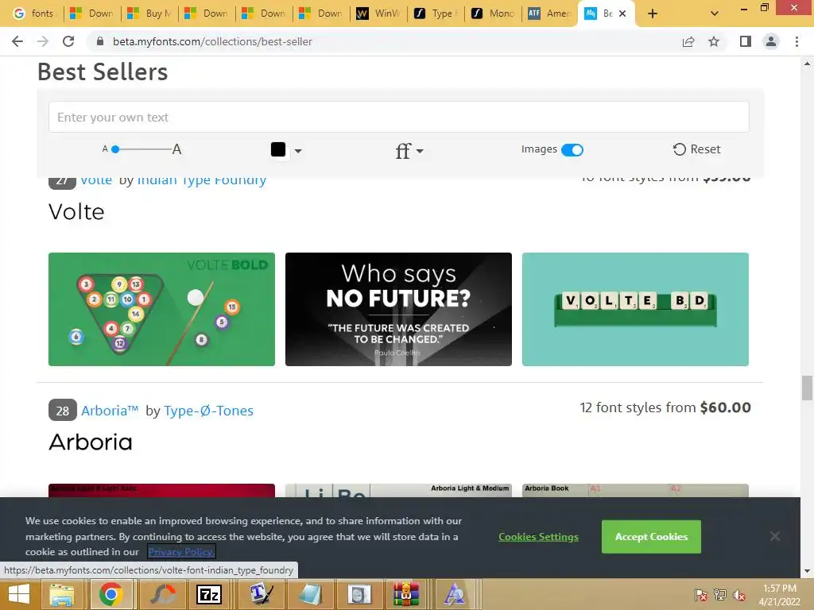Open 7-Zip from the taskbar
The height and width of the screenshot is (610, 814).
point(208,594)
